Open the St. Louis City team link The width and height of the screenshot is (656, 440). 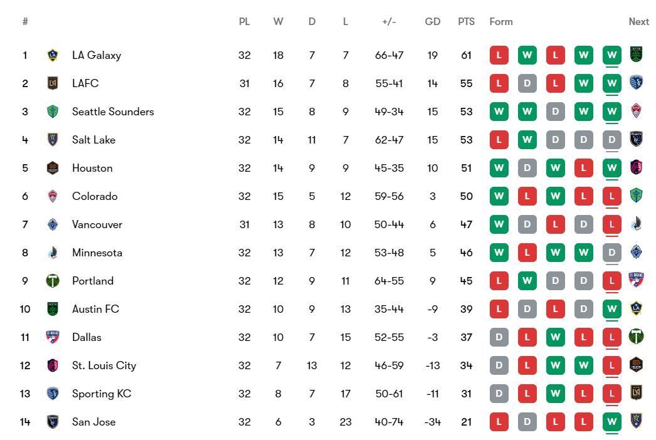(x=103, y=365)
